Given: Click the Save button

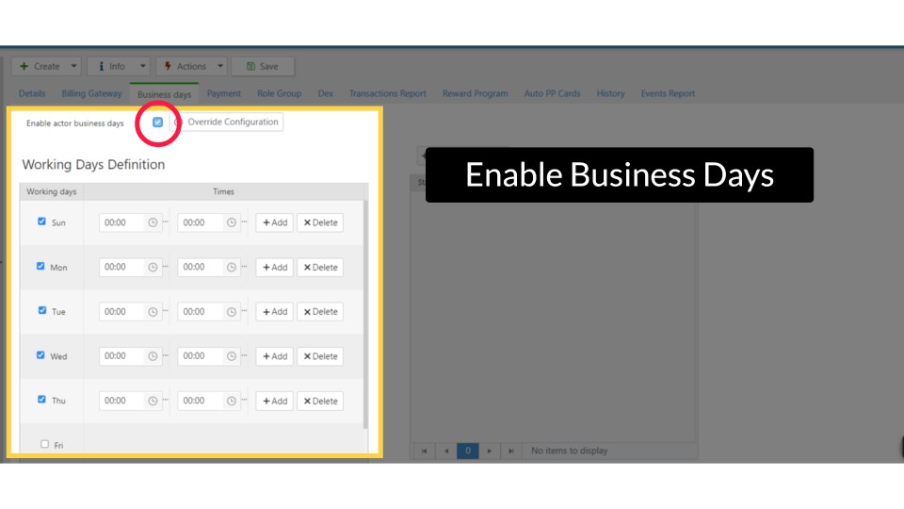Looking at the screenshot, I should tap(262, 67).
